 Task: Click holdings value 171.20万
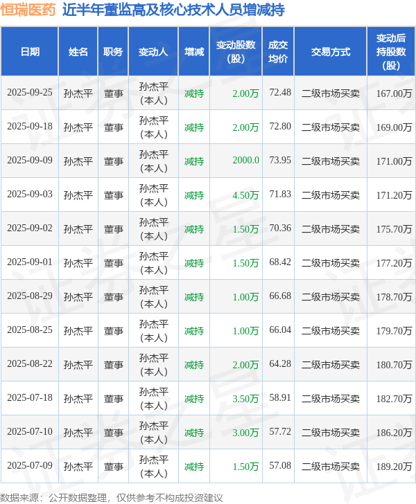(394, 195)
